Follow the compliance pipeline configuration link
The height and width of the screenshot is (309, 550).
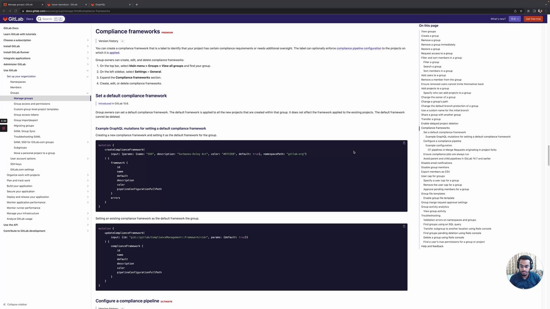point(359,48)
